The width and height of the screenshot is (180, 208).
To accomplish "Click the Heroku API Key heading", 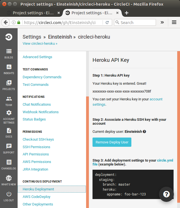I will tap(111, 60).
